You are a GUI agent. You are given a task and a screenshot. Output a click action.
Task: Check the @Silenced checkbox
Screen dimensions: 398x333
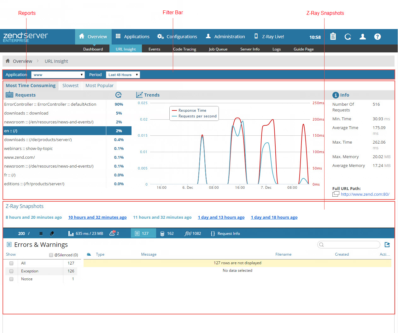pos(51,255)
